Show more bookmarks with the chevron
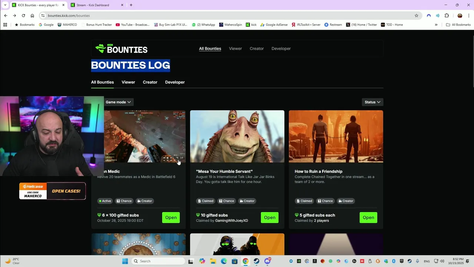 [436, 25]
